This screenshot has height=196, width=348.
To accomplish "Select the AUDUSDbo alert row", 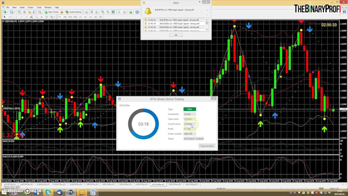I will [x=175, y=24].
